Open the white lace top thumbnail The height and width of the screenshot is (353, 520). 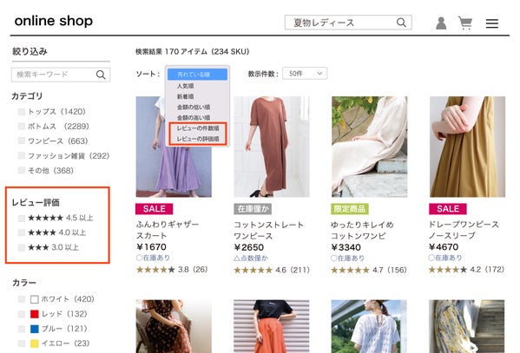(x=369, y=326)
